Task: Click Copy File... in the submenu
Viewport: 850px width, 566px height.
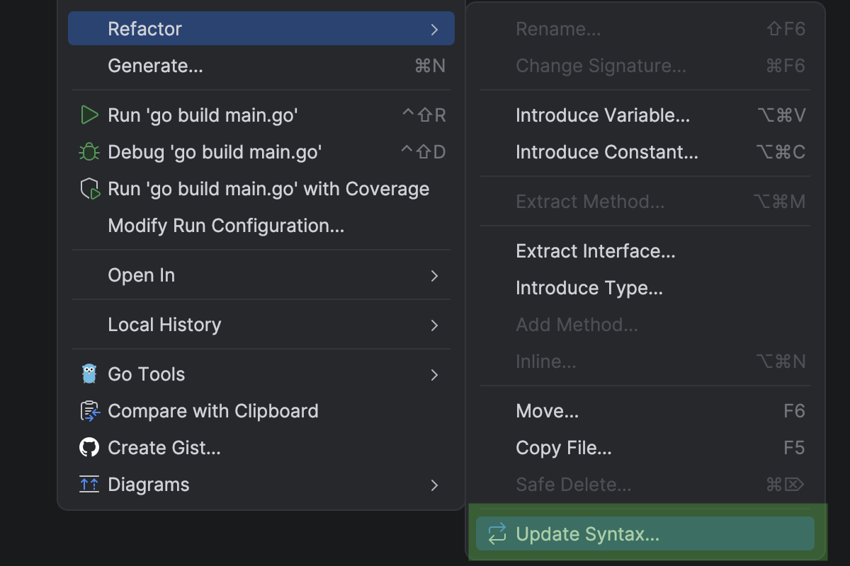Action: (x=562, y=448)
